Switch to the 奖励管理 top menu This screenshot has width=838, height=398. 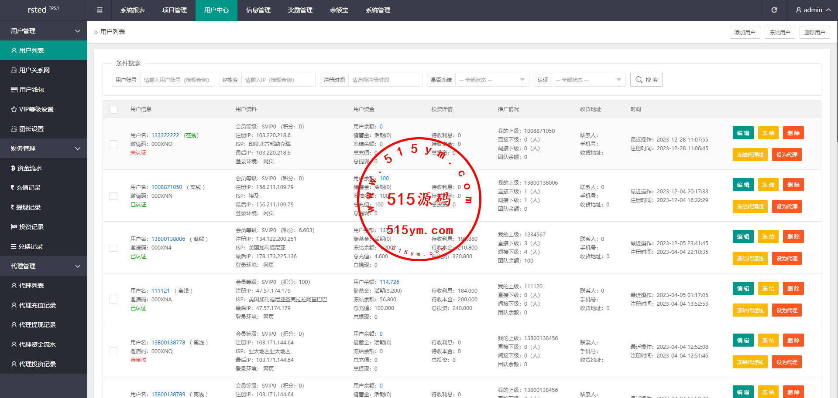300,10
